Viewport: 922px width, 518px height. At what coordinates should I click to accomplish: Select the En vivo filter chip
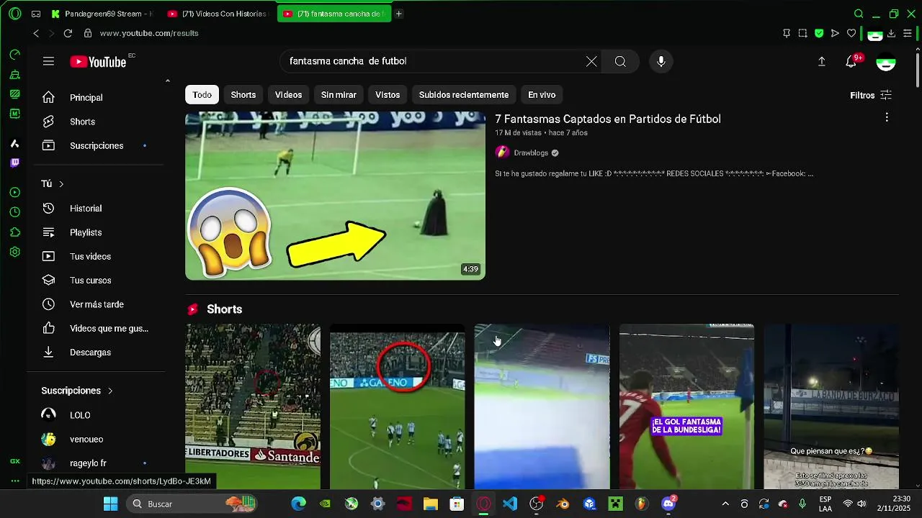point(542,95)
